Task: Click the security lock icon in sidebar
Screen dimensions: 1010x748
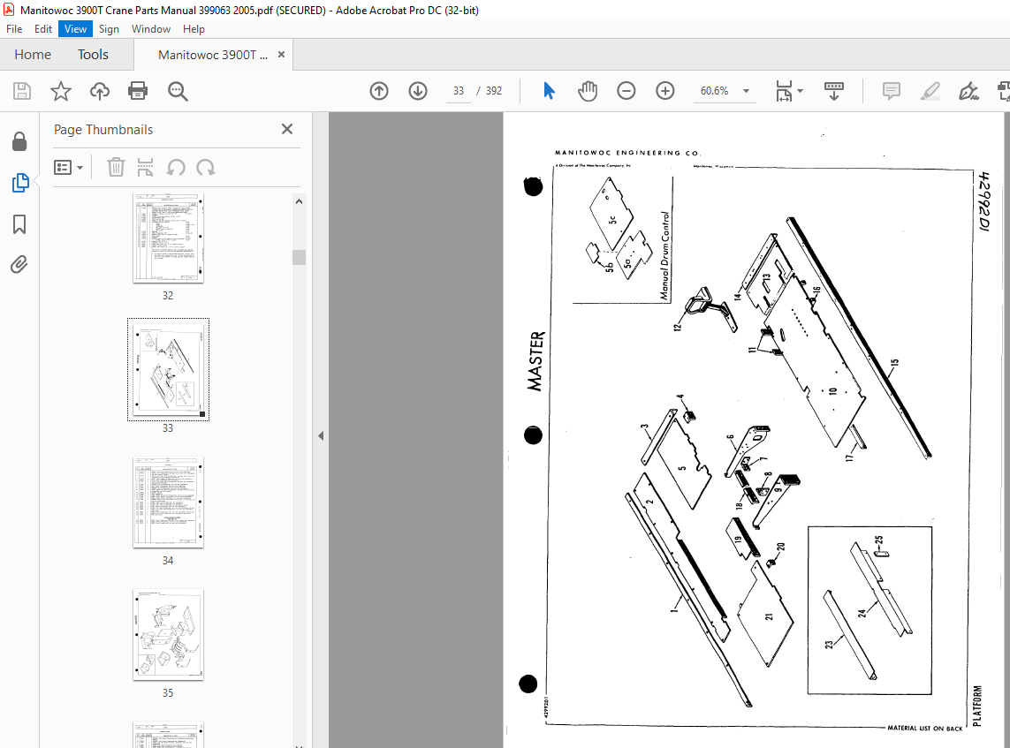Action: point(19,141)
